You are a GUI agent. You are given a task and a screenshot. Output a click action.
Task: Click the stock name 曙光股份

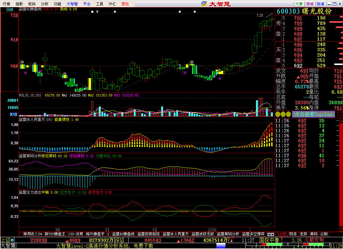[x=317, y=11]
